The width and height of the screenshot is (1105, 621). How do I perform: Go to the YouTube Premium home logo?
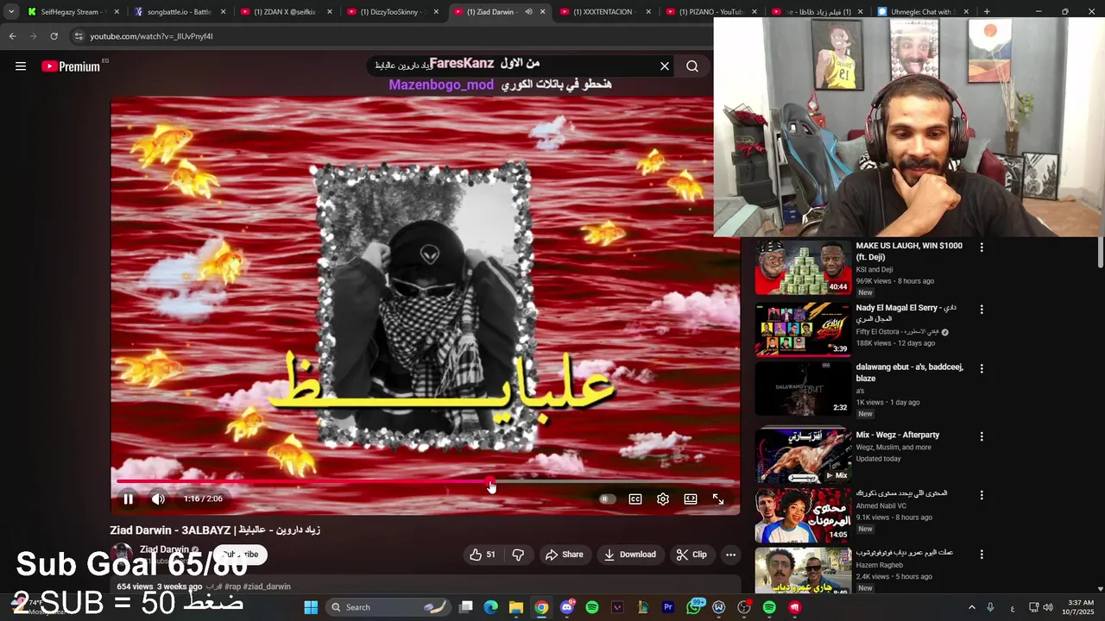[x=71, y=66]
